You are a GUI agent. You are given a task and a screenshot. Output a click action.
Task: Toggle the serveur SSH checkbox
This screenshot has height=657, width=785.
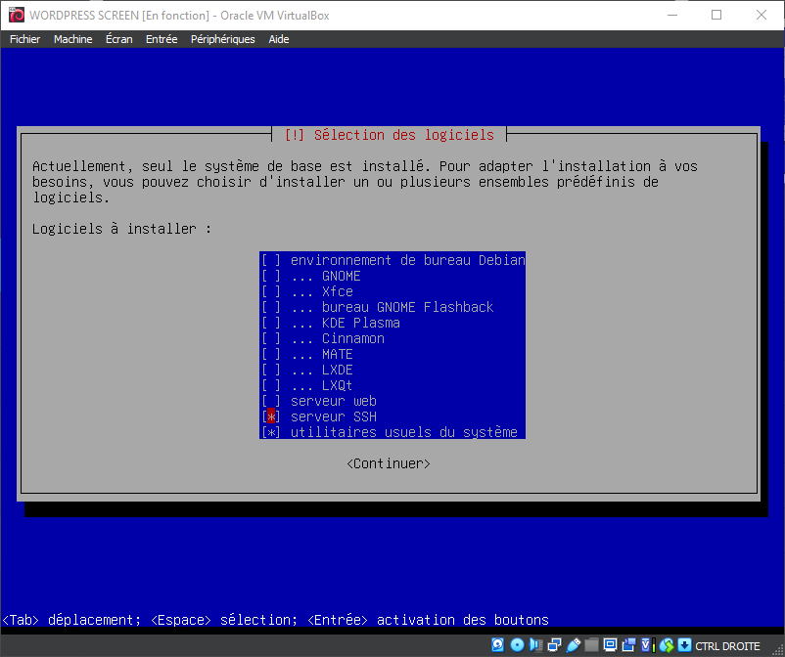click(271, 416)
